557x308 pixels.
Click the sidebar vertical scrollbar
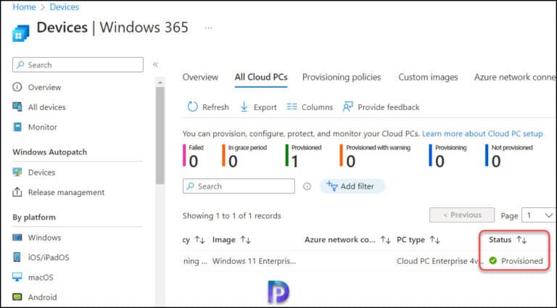click(x=160, y=135)
